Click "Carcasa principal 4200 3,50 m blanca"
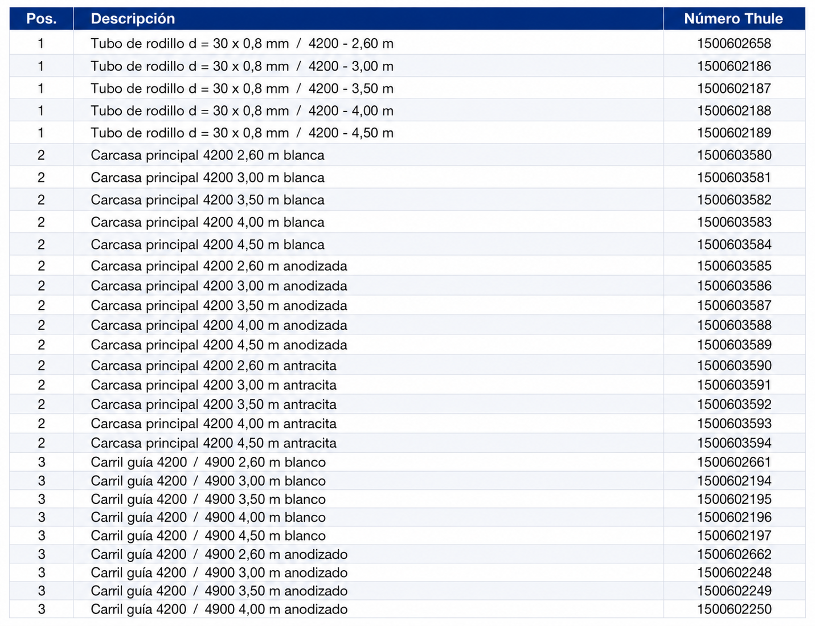 pyautogui.click(x=208, y=200)
